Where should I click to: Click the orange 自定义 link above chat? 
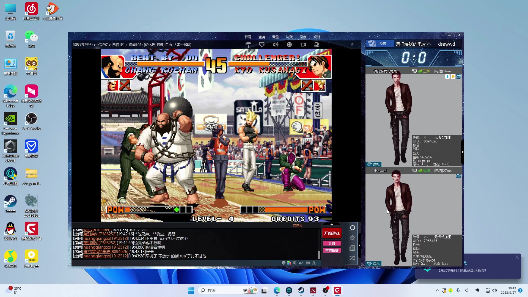[x=298, y=226]
